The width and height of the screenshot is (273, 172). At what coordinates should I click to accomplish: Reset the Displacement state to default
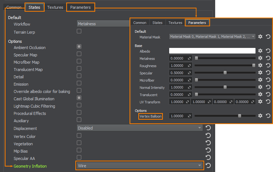pos(208,128)
